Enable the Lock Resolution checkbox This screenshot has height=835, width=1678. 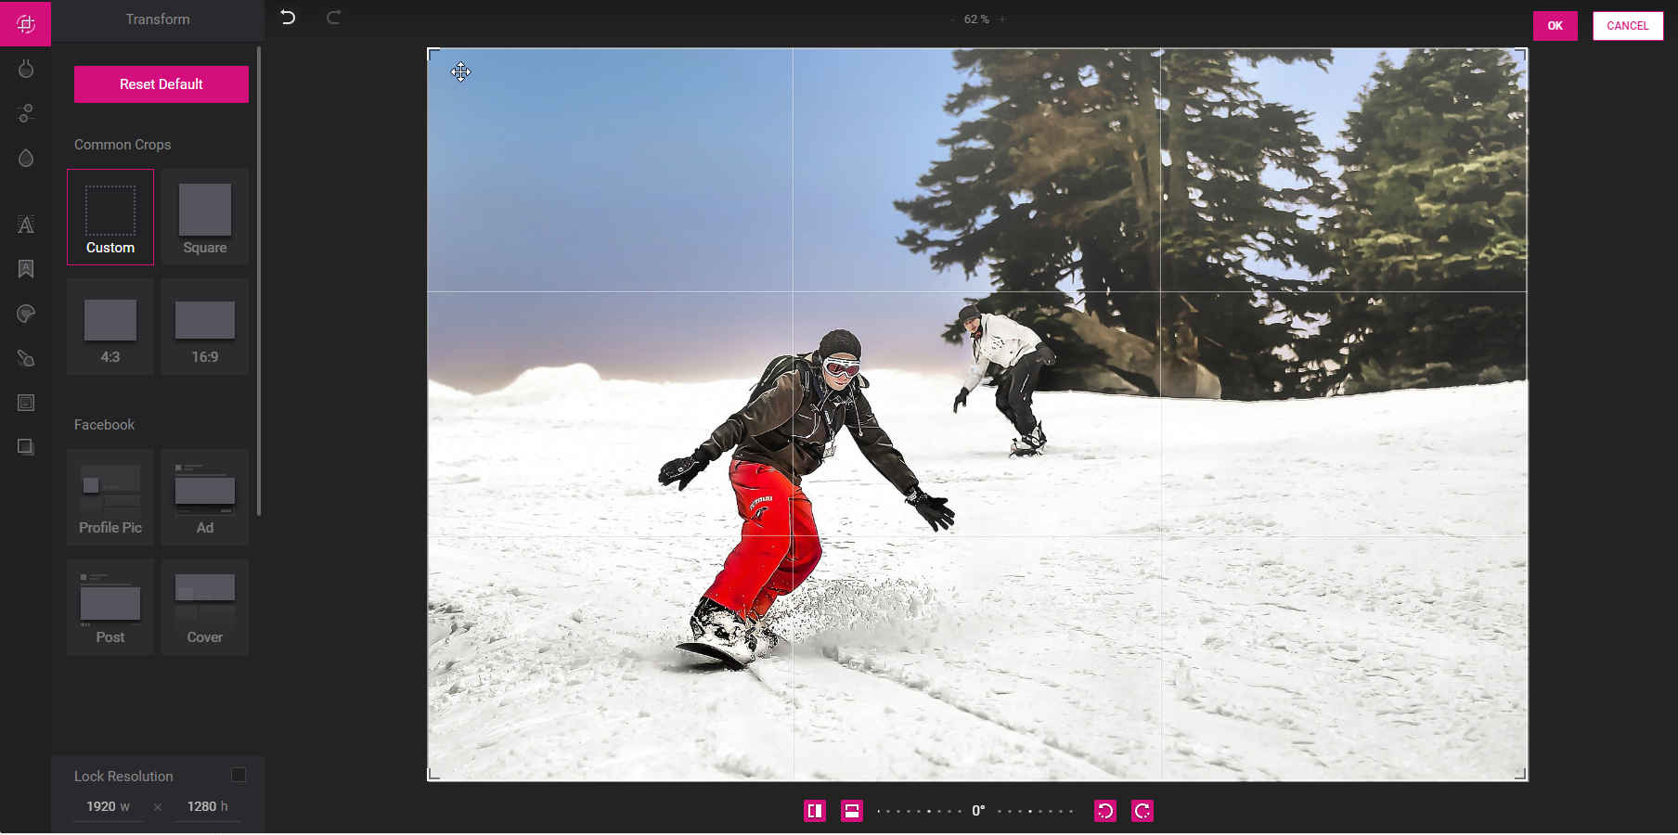(x=239, y=775)
